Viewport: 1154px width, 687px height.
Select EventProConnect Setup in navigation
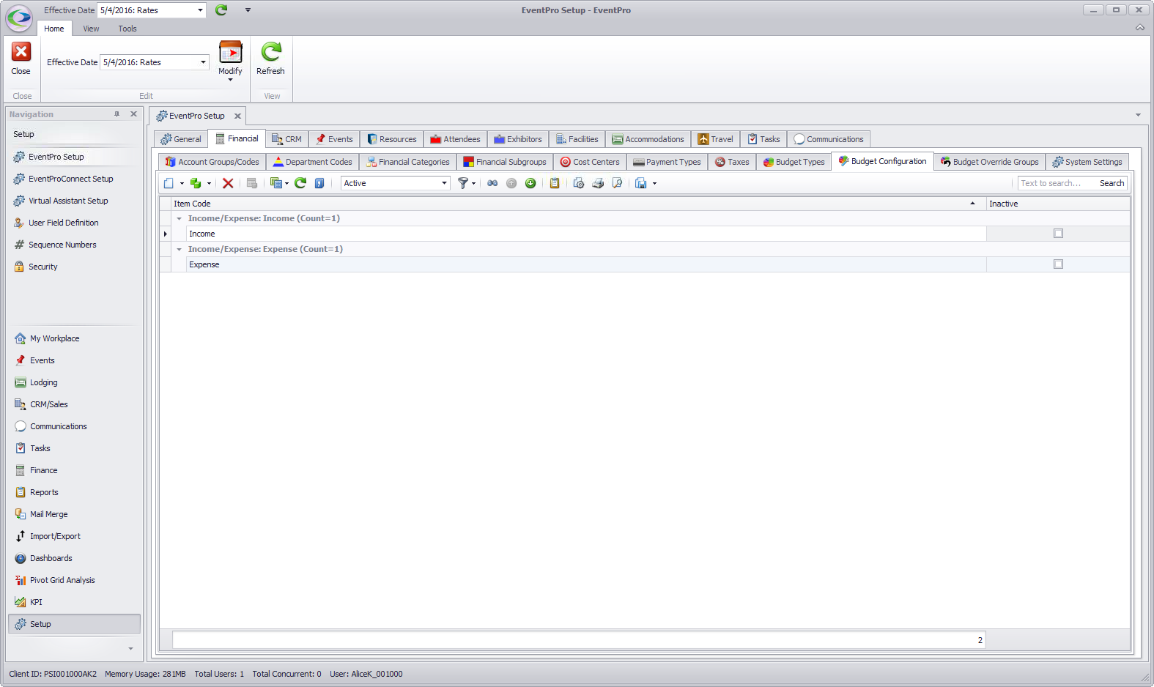(70, 179)
